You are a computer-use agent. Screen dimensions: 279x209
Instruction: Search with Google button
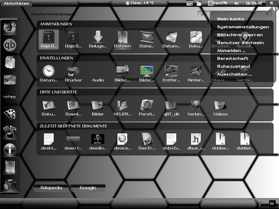pyautogui.click(x=88, y=188)
